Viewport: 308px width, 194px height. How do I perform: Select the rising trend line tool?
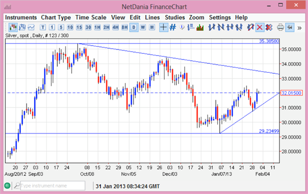tap(211, 27)
